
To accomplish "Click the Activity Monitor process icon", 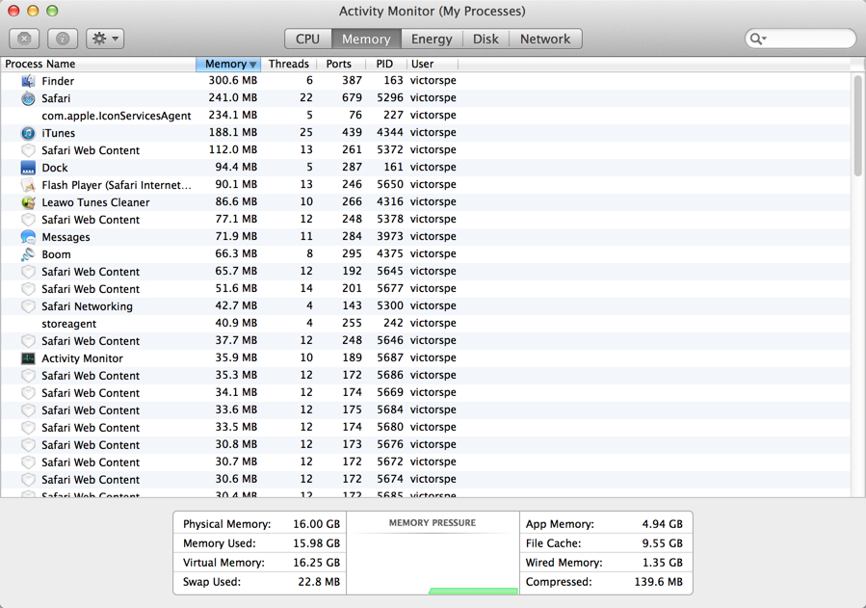I will 28,358.
